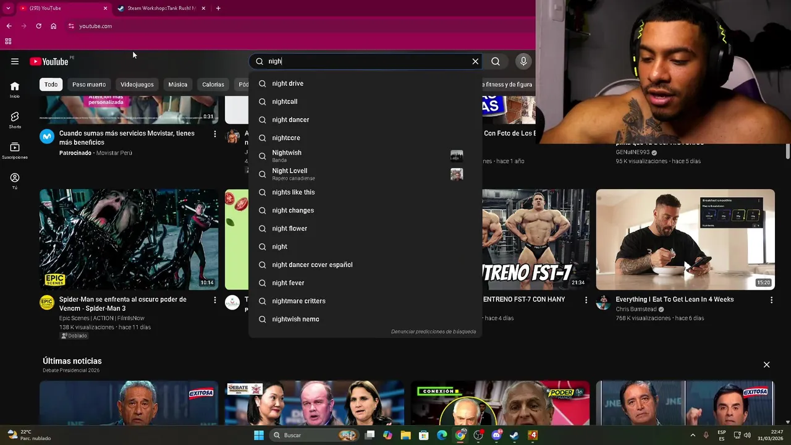Click the YouTube logo

(49, 61)
